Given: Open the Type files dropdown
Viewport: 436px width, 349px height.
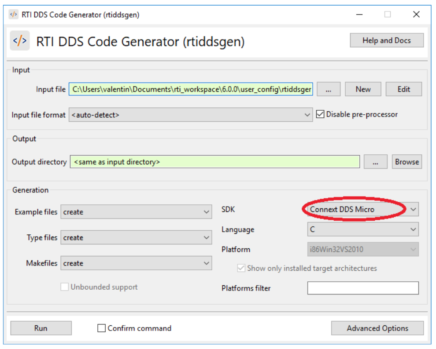Looking at the screenshot, I should pos(136,238).
